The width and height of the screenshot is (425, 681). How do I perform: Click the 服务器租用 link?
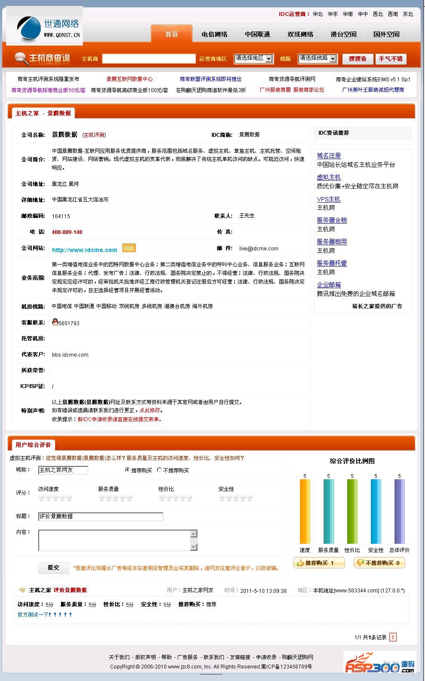point(332,241)
